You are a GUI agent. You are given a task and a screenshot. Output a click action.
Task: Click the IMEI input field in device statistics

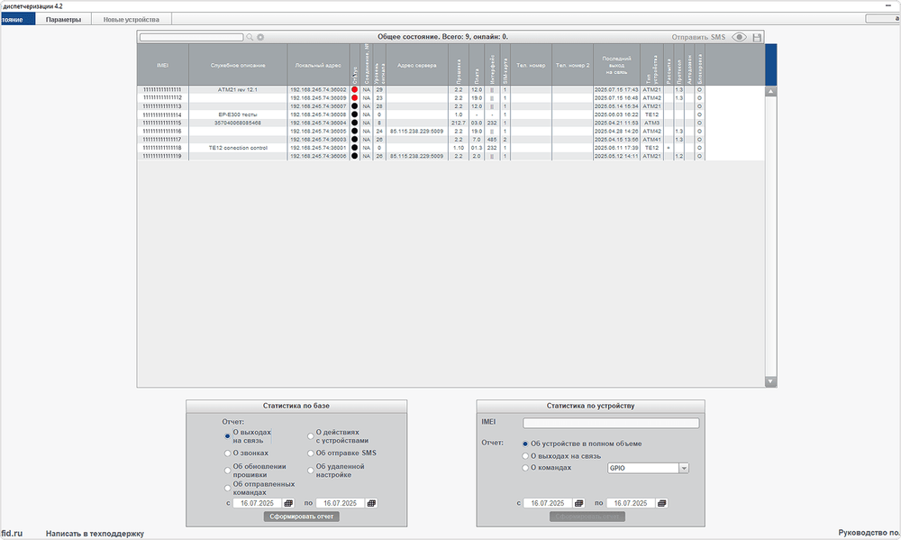611,423
